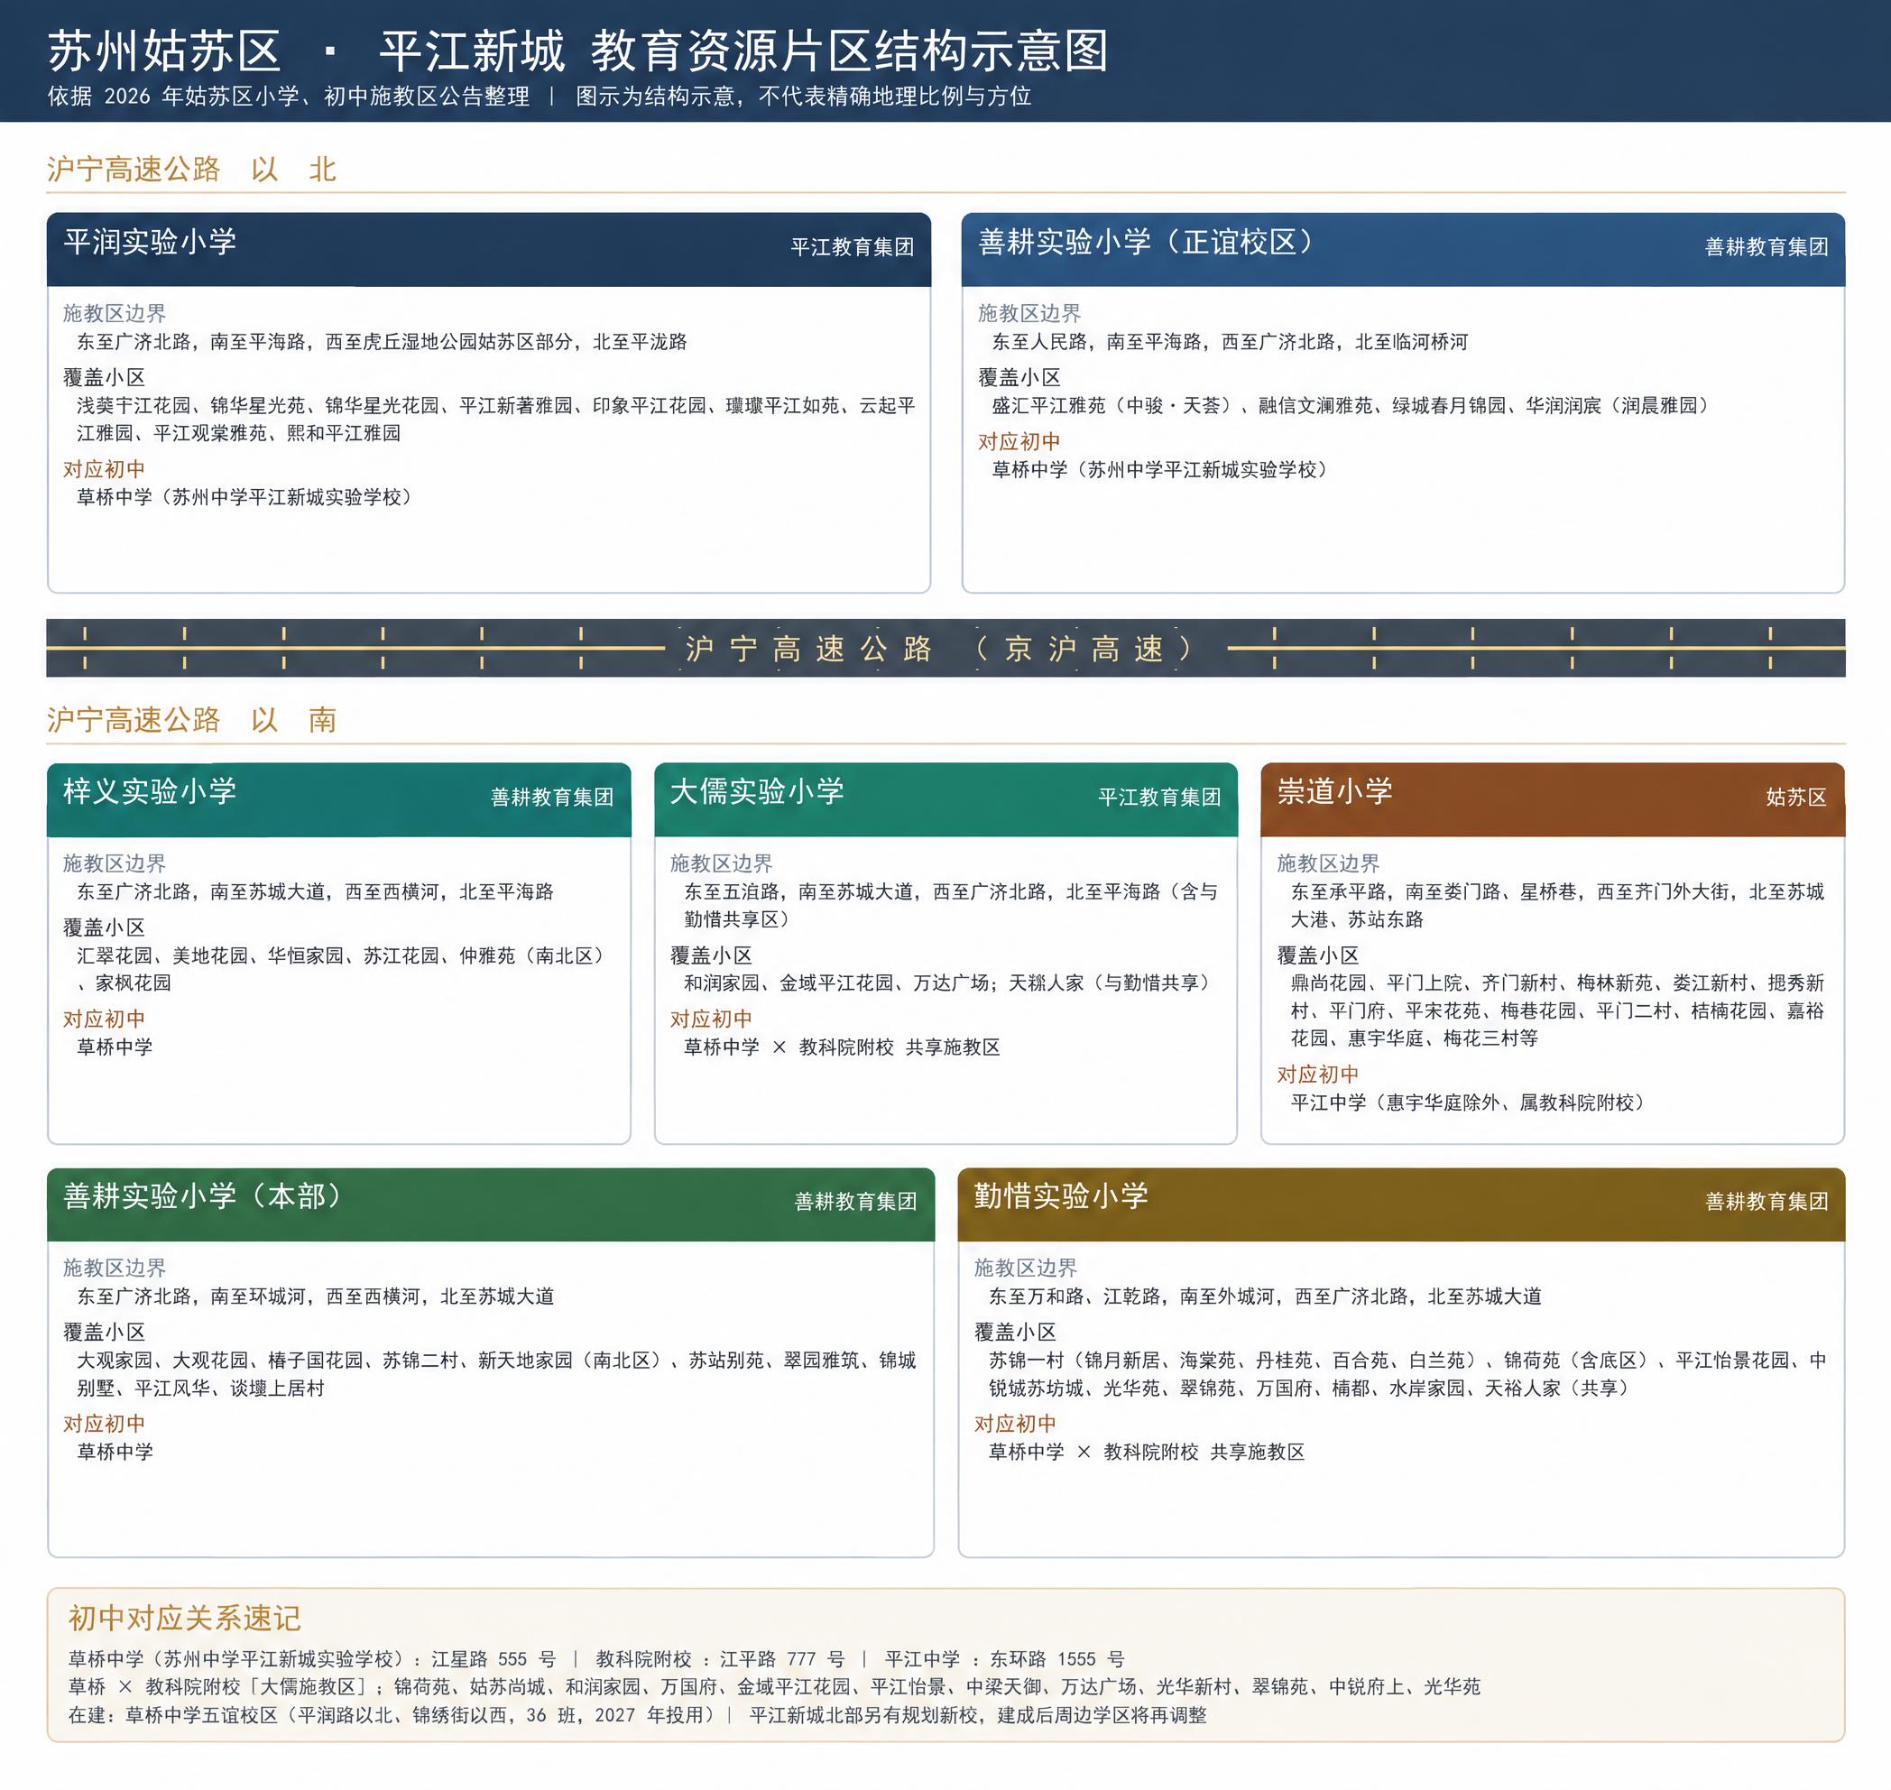Click the 梓义实验小学 card title
The width and height of the screenshot is (1891, 1790).
tap(150, 791)
